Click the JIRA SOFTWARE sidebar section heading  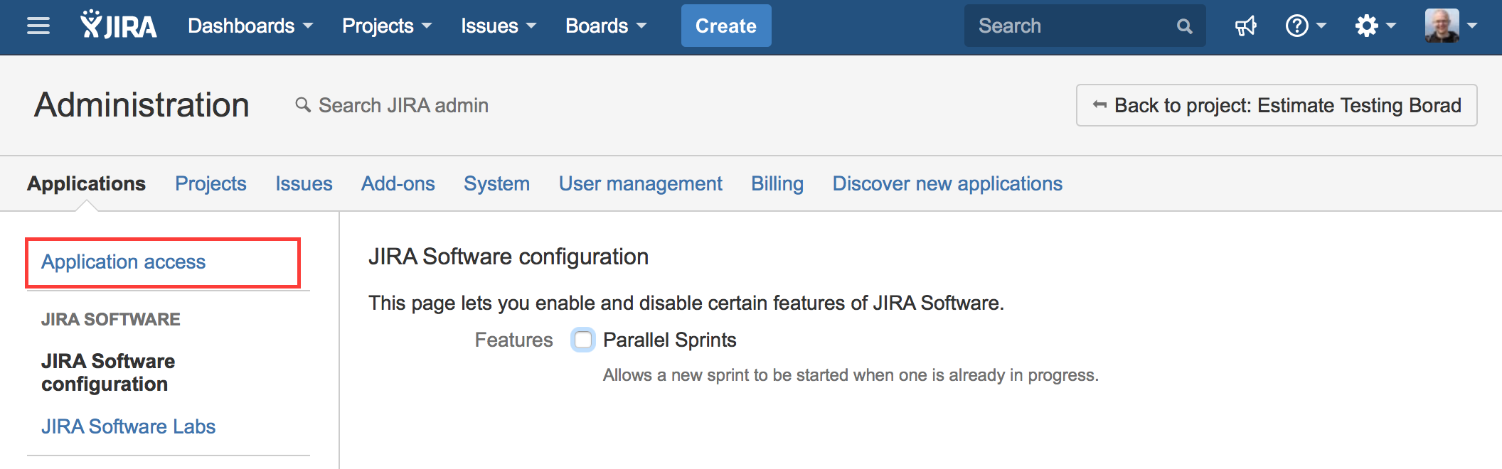[110, 319]
